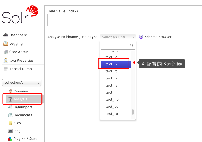Select text_ro option
This screenshot has height=142, width=202.
coord(116,114)
